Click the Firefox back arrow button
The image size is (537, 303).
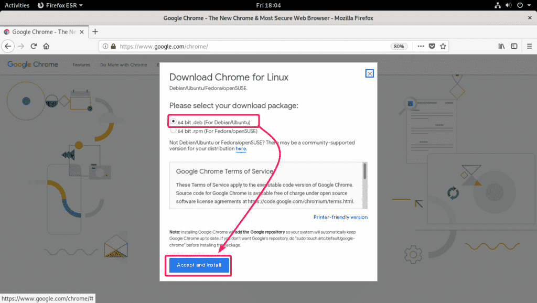8,46
